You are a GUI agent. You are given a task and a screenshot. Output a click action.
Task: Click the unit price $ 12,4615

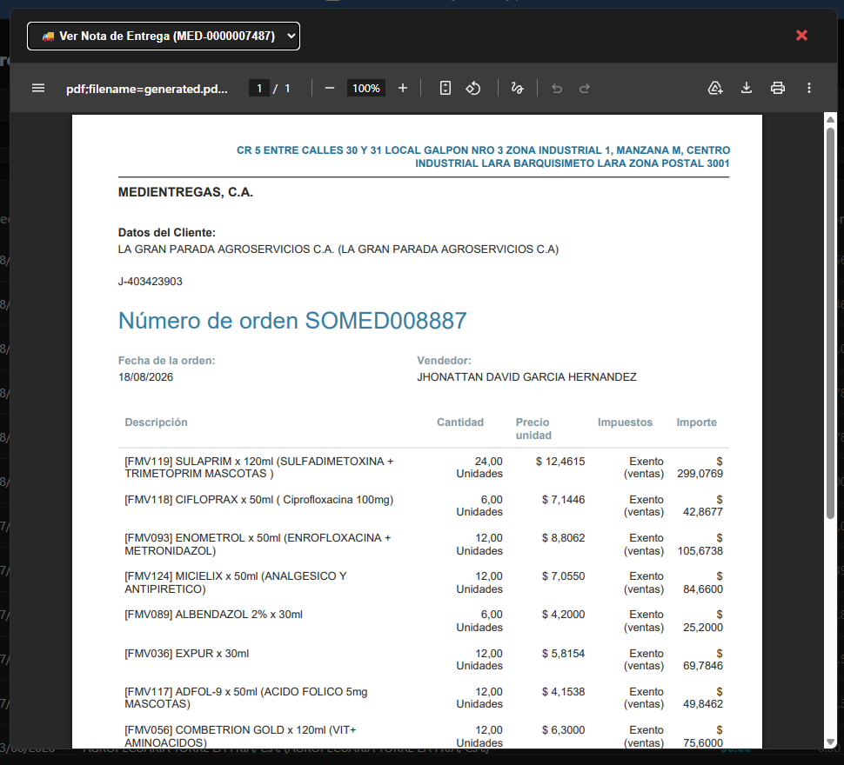pyautogui.click(x=560, y=462)
